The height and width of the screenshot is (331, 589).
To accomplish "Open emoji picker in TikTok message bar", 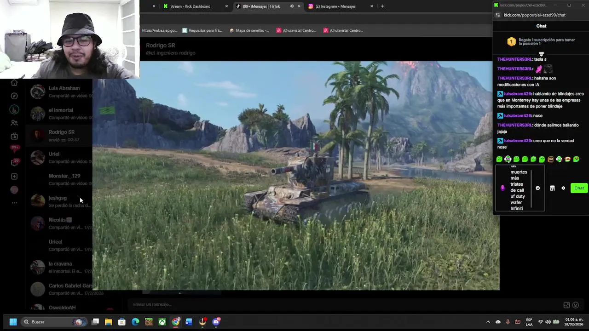I will [575, 305].
